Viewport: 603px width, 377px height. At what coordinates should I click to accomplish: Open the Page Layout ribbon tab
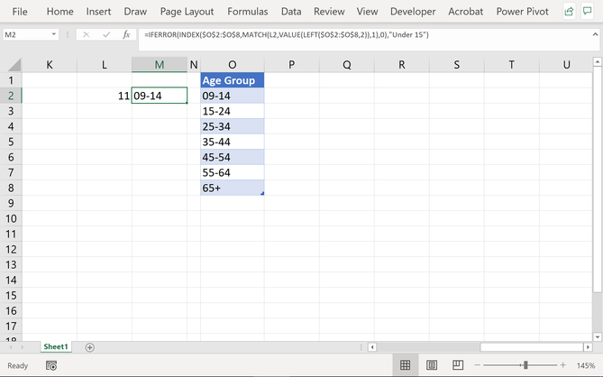pyautogui.click(x=187, y=12)
